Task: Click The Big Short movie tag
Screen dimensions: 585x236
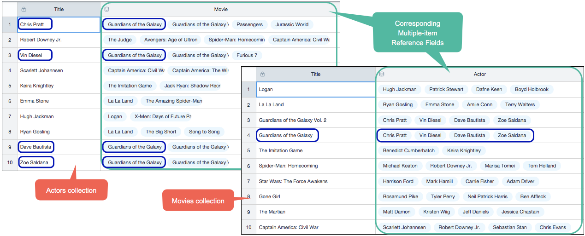Action: [x=161, y=132]
